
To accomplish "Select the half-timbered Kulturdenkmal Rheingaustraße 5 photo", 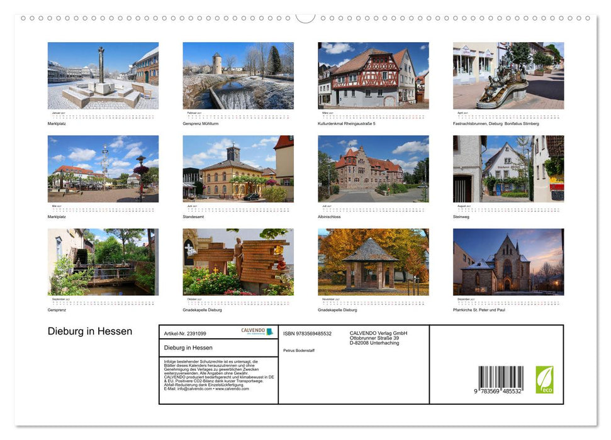I will tap(373, 75).
